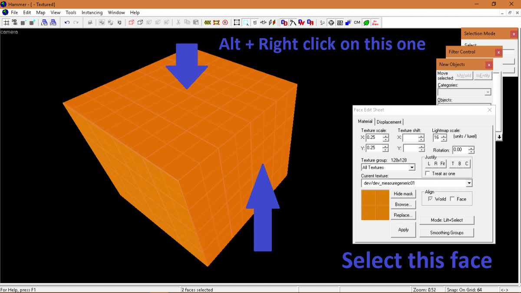This screenshot has height=293, width=521.
Task: Switch to the Displacement tab
Action: (x=389, y=122)
